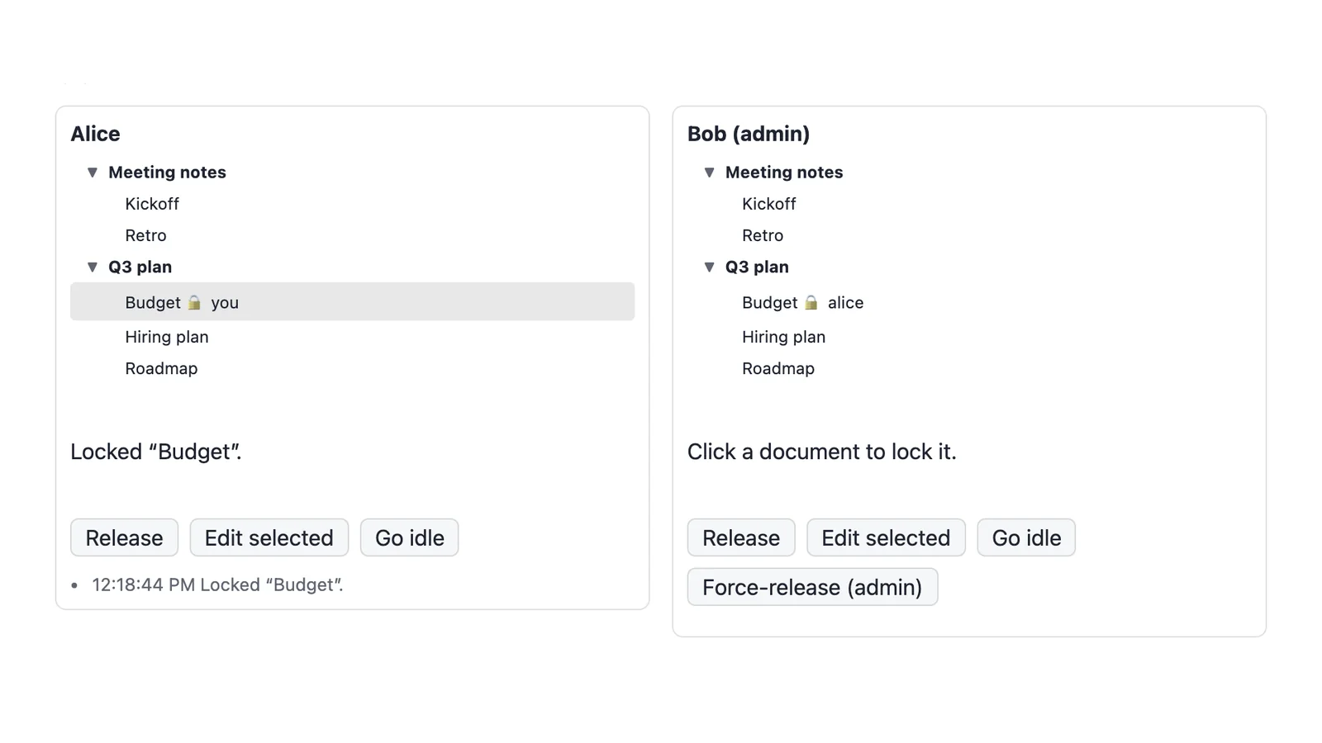This screenshot has height=743, width=1322.
Task: Select the Budget row in Alice's panel
Action: pos(352,301)
